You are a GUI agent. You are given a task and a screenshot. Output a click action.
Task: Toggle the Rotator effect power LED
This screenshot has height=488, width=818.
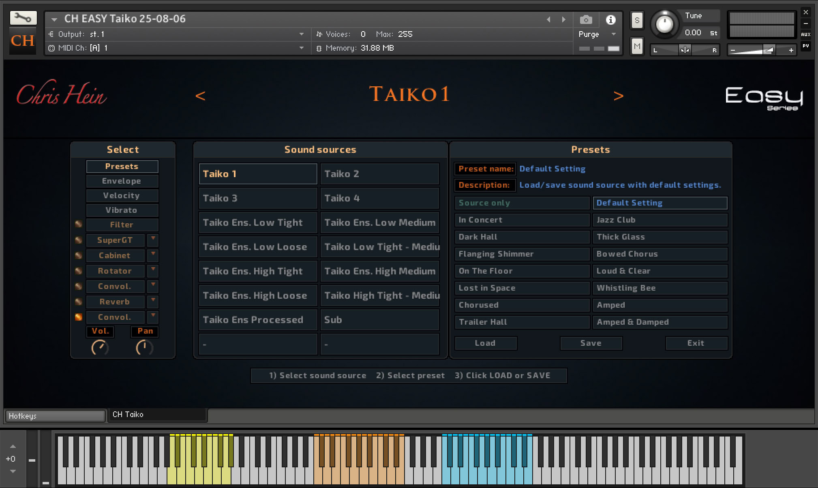pyautogui.click(x=79, y=271)
